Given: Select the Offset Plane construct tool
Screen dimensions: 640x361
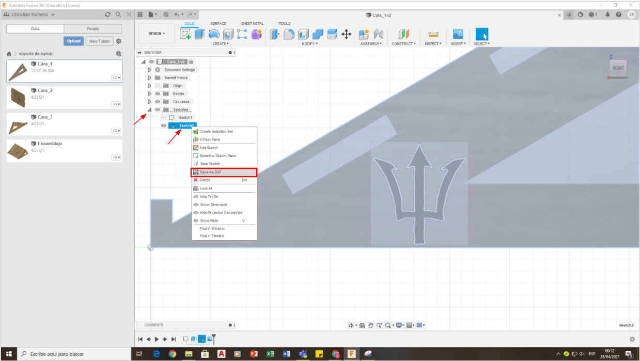Looking at the screenshot, I should coord(403,34).
